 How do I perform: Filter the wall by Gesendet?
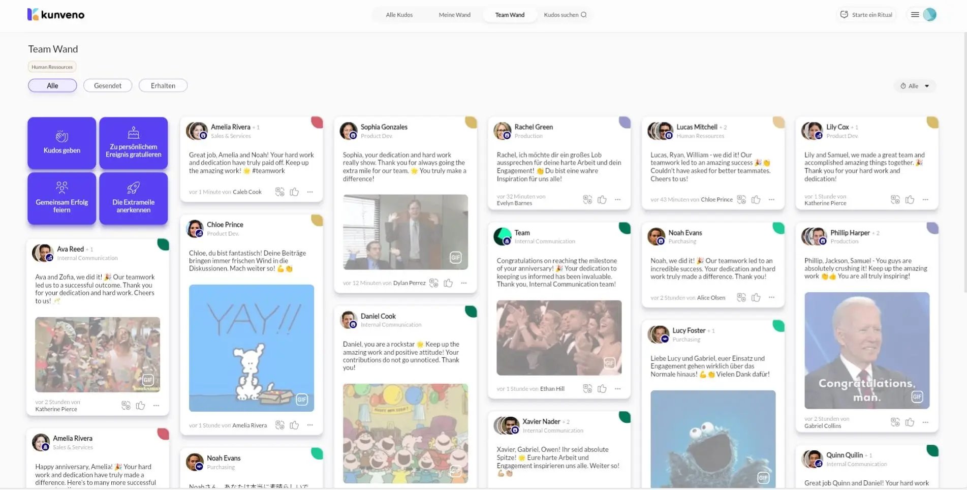point(108,86)
